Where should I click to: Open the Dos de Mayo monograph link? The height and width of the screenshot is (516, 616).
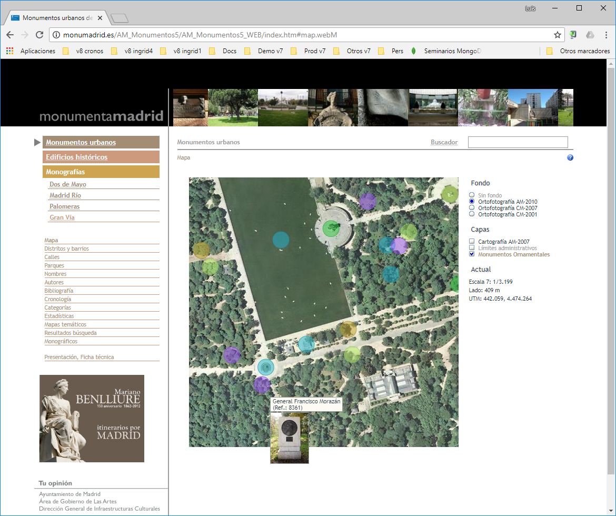[x=68, y=184]
